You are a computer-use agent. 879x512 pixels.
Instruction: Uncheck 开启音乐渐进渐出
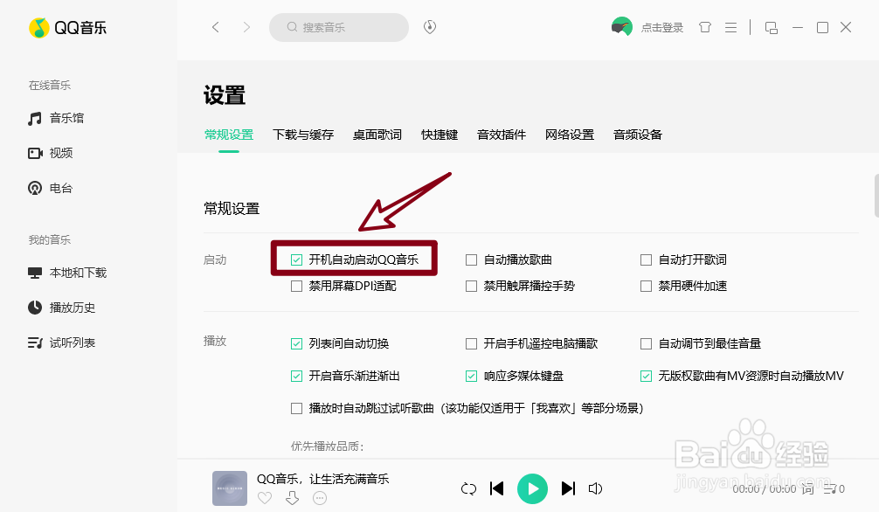[x=296, y=377]
